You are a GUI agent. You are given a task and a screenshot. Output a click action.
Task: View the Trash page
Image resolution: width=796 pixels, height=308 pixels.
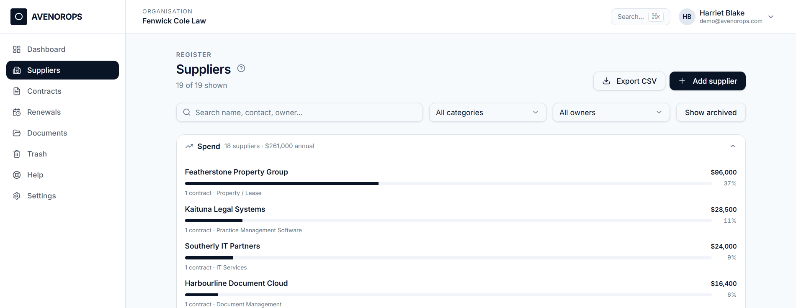coord(62,154)
